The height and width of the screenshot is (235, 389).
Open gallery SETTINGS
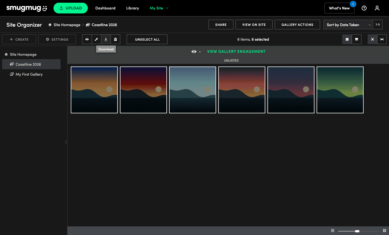point(57,39)
